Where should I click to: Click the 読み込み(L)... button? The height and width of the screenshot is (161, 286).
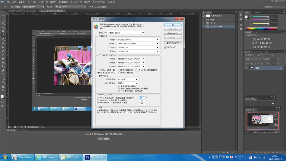[173, 33]
